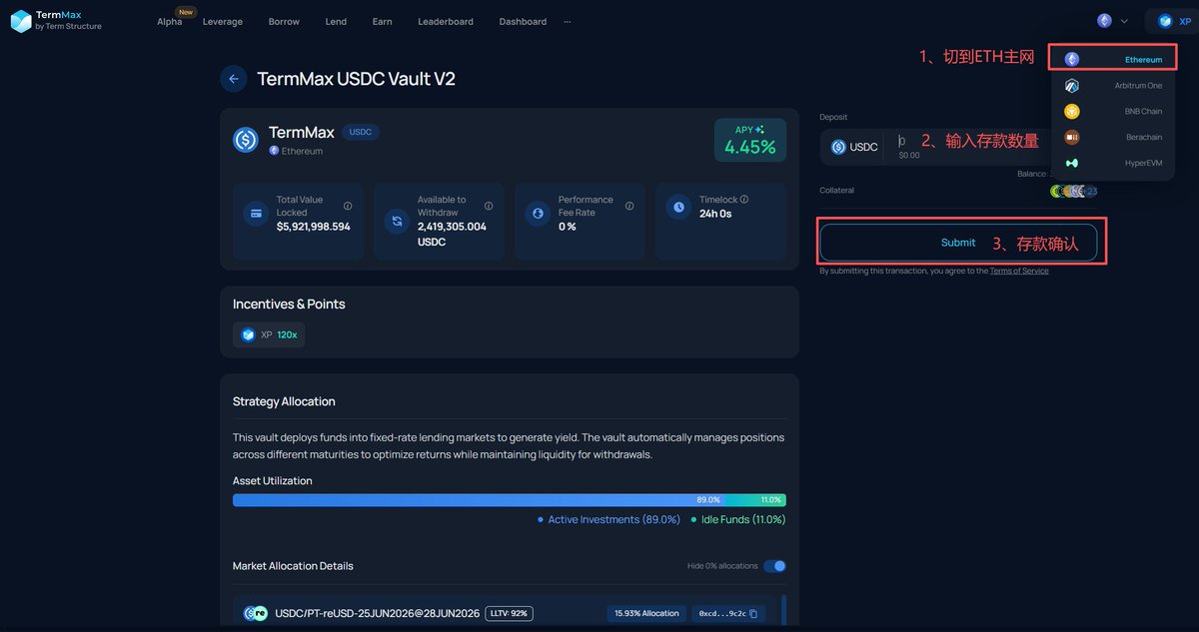Click the TermMax logo icon

21,21
